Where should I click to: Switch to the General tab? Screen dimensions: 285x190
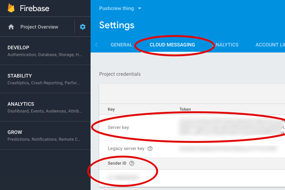121,45
